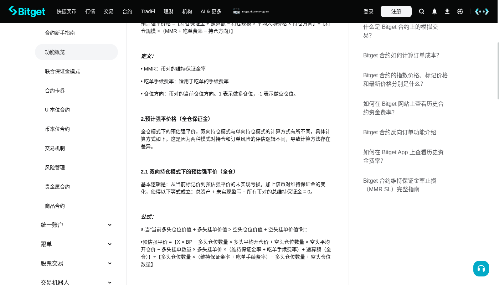Click the page vertical scrollbar thumb
Image resolution: width=499 pixels, height=285 pixels.
(498, 71)
